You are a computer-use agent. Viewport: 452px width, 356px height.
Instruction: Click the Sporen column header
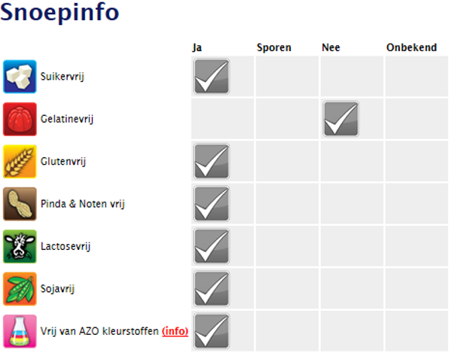point(274,47)
